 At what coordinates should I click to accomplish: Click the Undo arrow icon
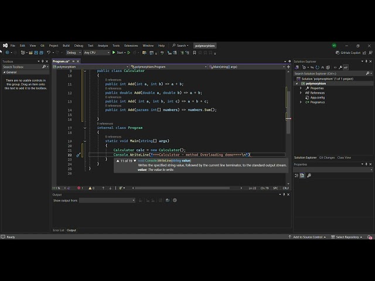pos(49,53)
